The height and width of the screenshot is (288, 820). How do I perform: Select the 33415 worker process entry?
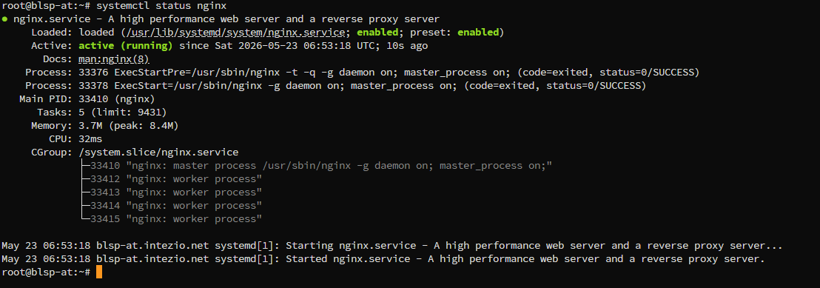coord(172,219)
